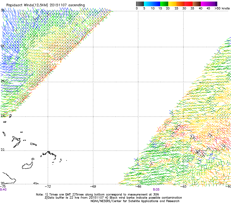Click the '>50 knots' legend label
The width and height of the screenshot is (231, 203).
pos(222,8)
